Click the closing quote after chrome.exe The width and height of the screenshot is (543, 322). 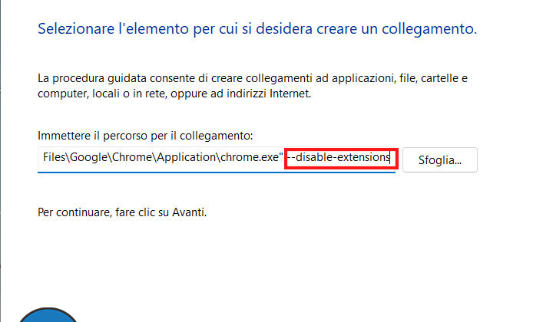coord(282,158)
